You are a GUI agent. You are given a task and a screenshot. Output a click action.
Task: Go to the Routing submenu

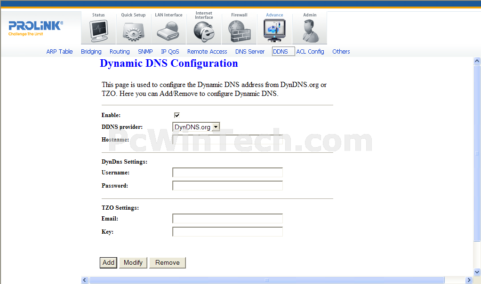120,51
